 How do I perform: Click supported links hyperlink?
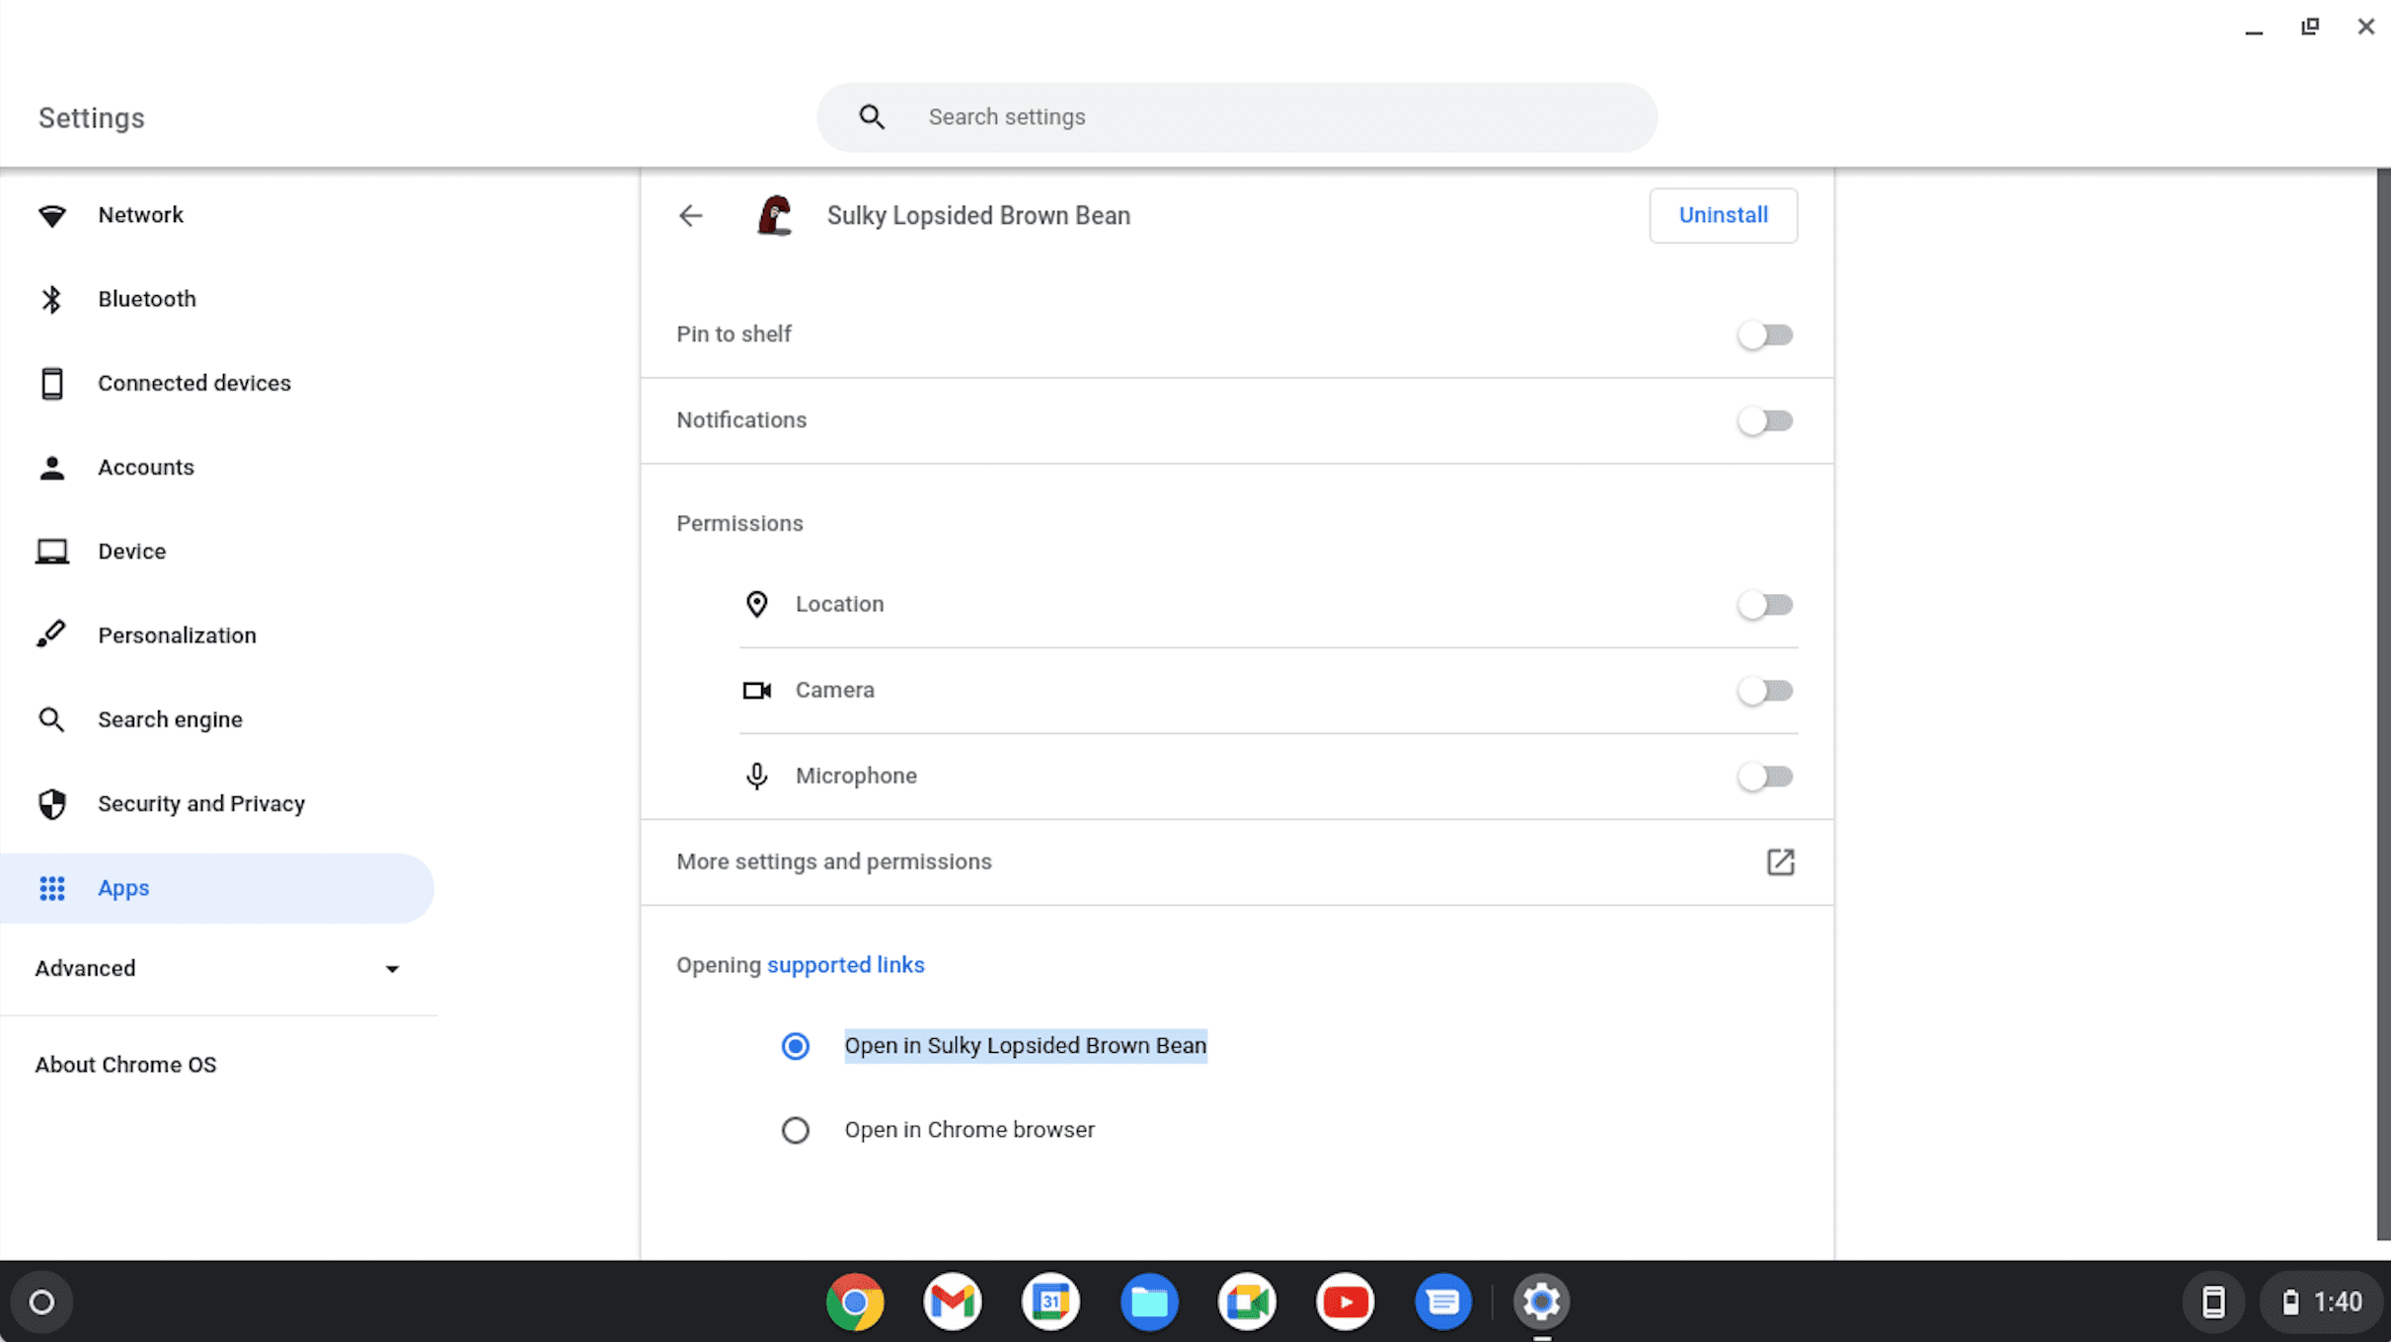click(846, 963)
